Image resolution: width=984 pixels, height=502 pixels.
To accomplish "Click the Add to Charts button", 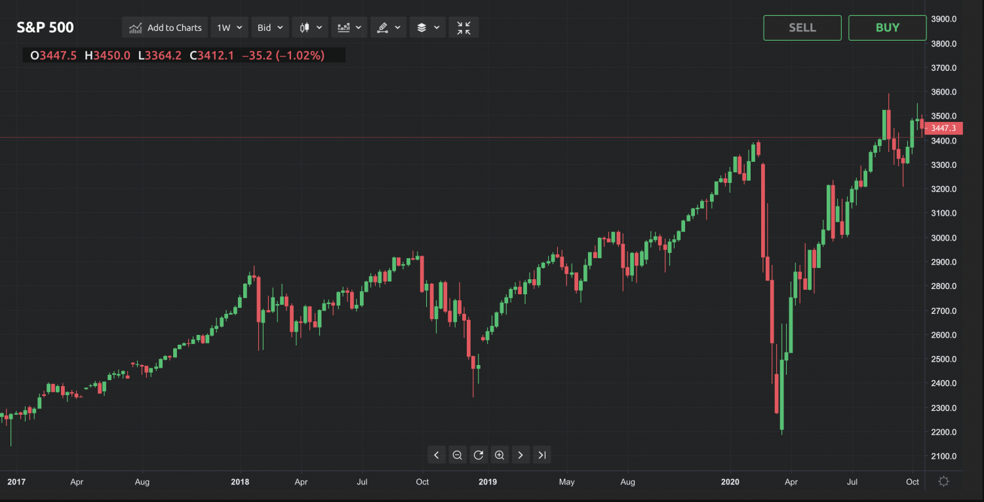I will coord(165,28).
